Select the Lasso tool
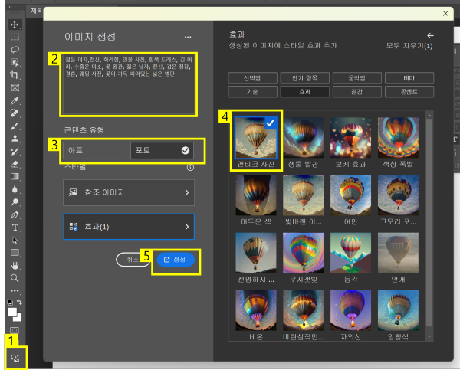 (15, 50)
